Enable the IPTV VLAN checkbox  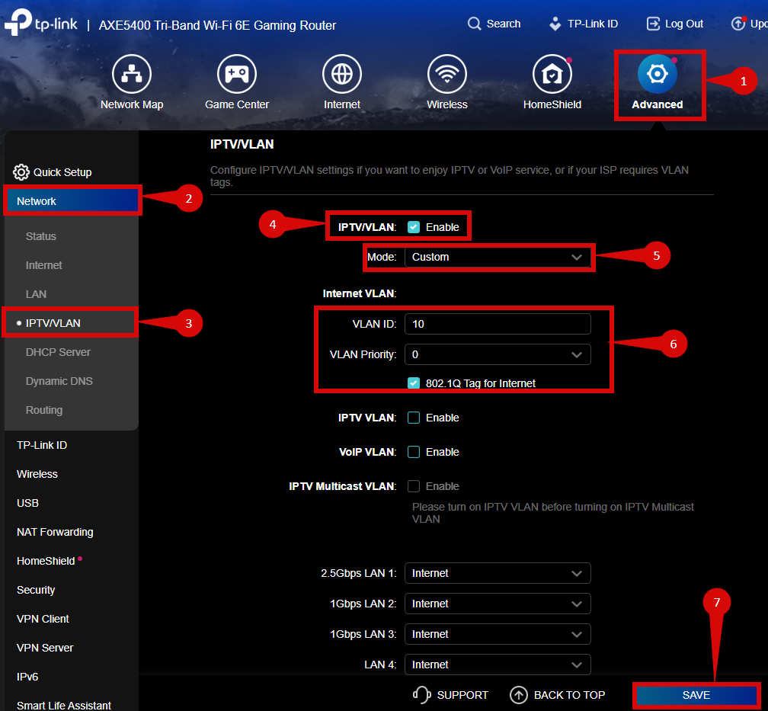pos(414,418)
